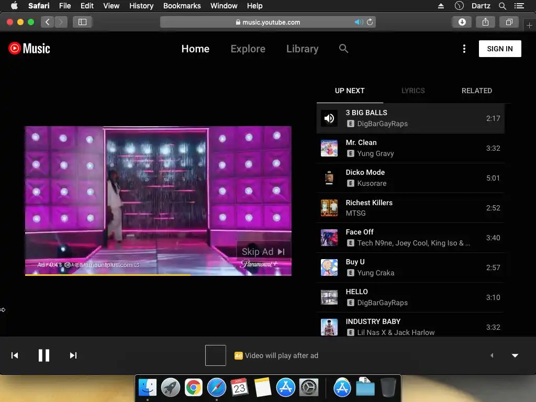Viewport: 536px width, 402px height.
Task: Open the History menu
Action: coord(141,6)
